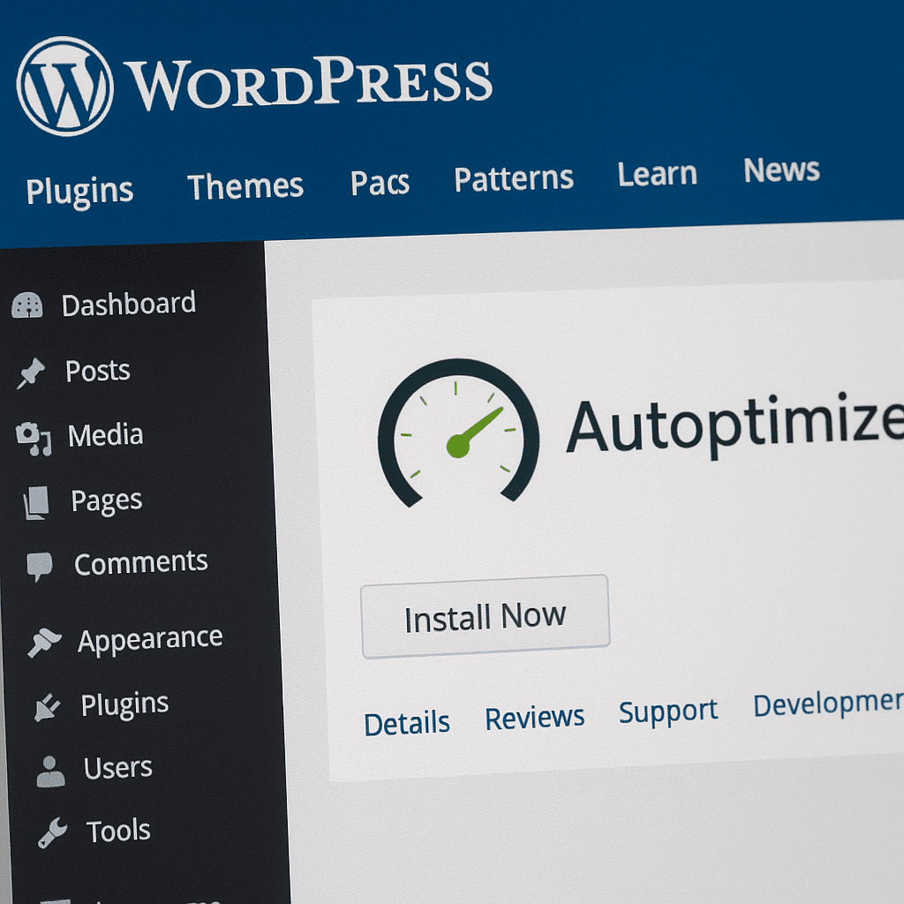Switch to the Themes section
The image size is (904, 904).
pos(245,184)
